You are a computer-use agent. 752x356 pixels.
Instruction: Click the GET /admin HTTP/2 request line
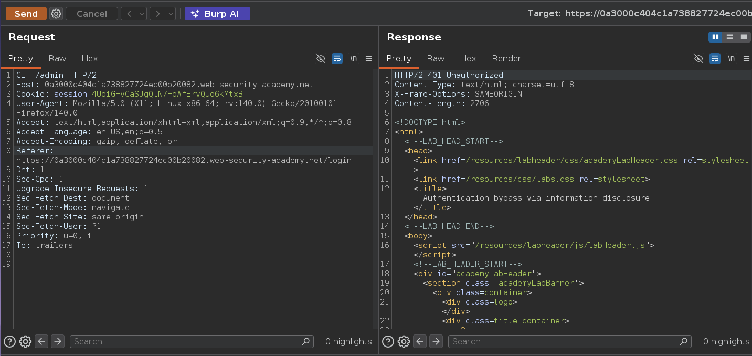pyautogui.click(x=56, y=75)
